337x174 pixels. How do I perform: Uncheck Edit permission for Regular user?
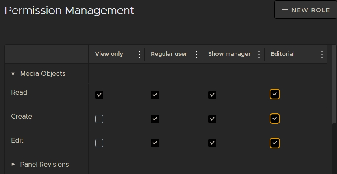tap(154, 143)
